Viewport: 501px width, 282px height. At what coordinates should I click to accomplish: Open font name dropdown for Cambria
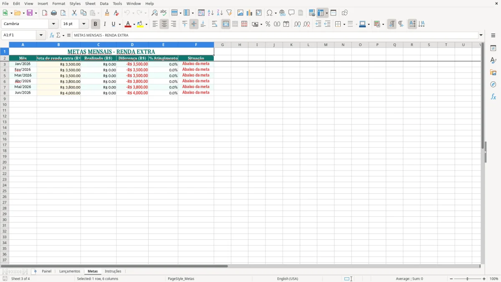pos(53,24)
